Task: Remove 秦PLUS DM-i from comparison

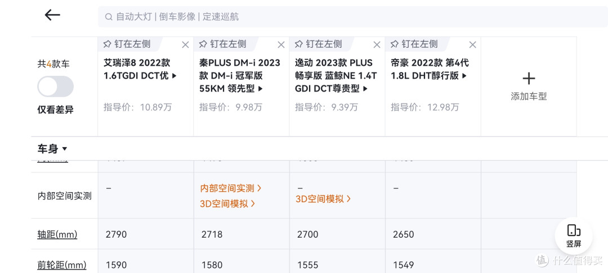Action: point(281,45)
